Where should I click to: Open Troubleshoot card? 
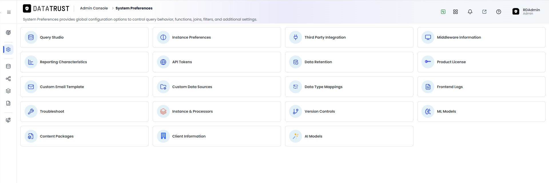point(84,112)
